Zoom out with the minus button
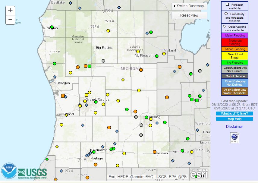The image size is (258, 183). [x=10, y=20]
